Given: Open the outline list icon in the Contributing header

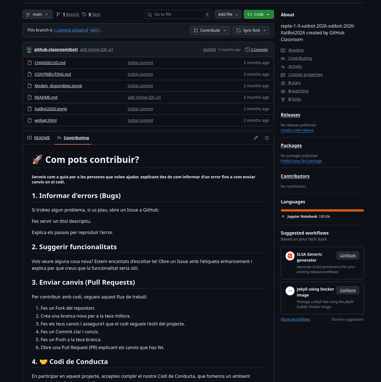Looking at the screenshot, I should point(267,138).
